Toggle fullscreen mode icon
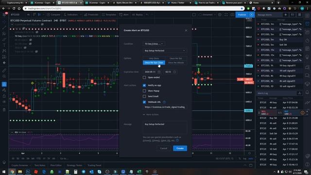The height and width of the screenshot is (175, 311). click(x=226, y=15)
